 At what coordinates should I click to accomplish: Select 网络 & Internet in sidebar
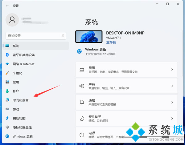tap(36, 64)
